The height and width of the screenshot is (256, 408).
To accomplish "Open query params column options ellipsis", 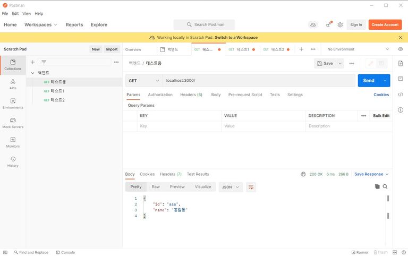I will [x=363, y=115].
